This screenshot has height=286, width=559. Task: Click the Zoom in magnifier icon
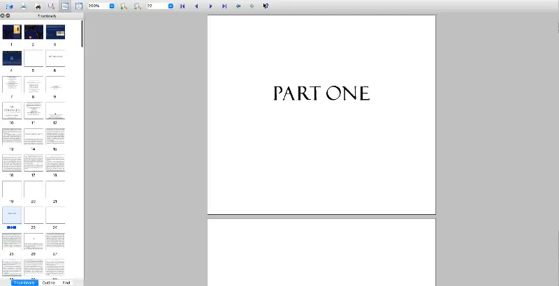(x=124, y=6)
